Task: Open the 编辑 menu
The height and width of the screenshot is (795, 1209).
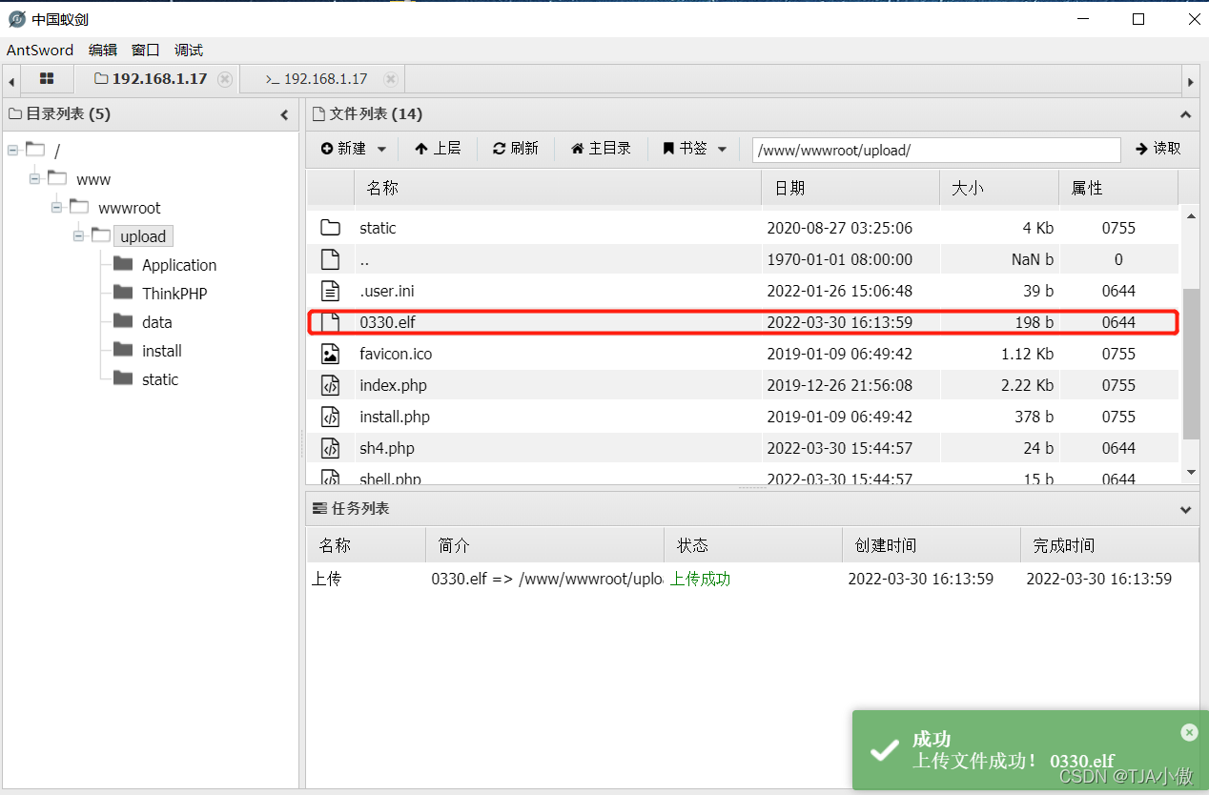Action: pos(103,51)
